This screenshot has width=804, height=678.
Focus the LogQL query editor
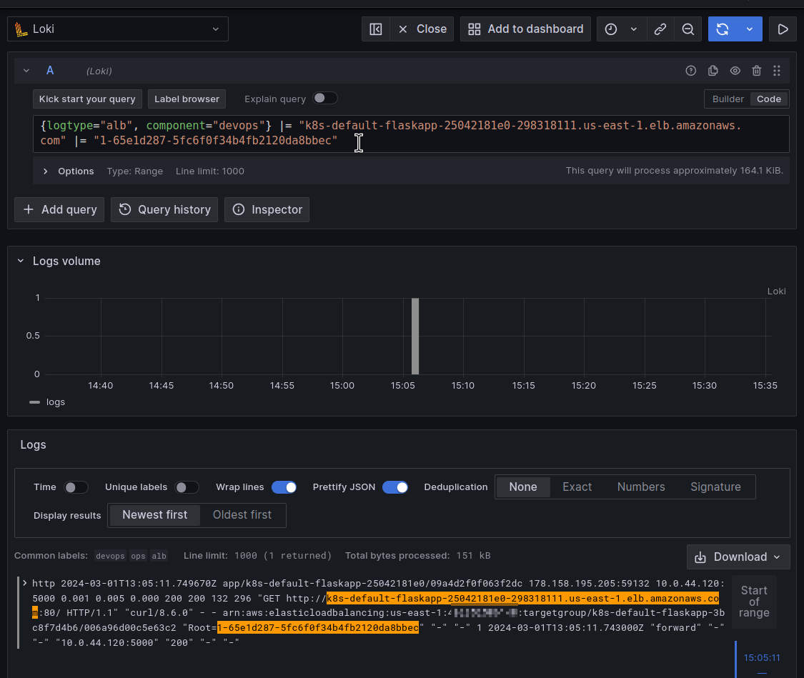click(x=411, y=134)
